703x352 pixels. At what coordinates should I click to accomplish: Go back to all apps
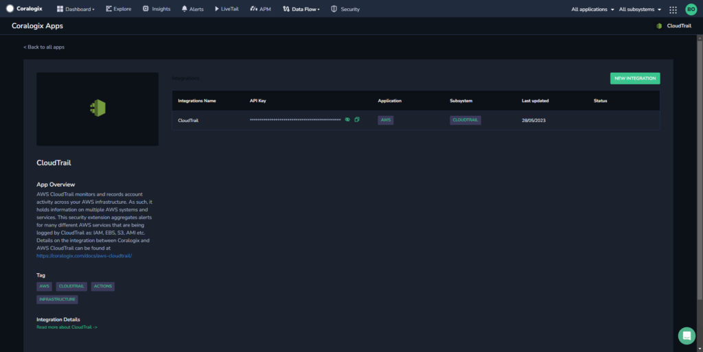(x=44, y=47)
